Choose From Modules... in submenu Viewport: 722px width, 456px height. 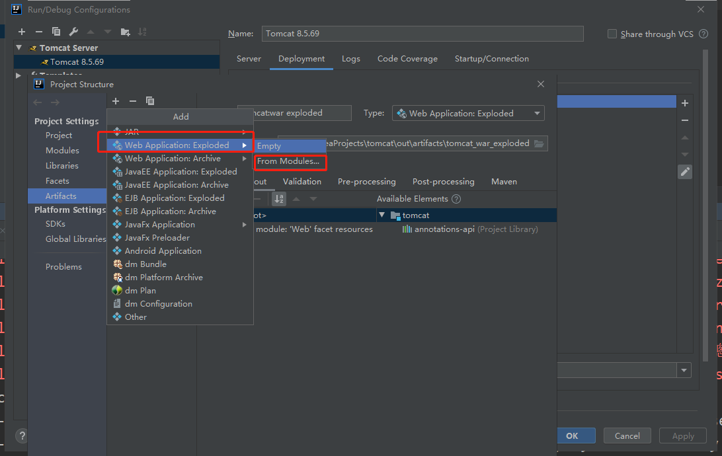[x=290, y=161]
